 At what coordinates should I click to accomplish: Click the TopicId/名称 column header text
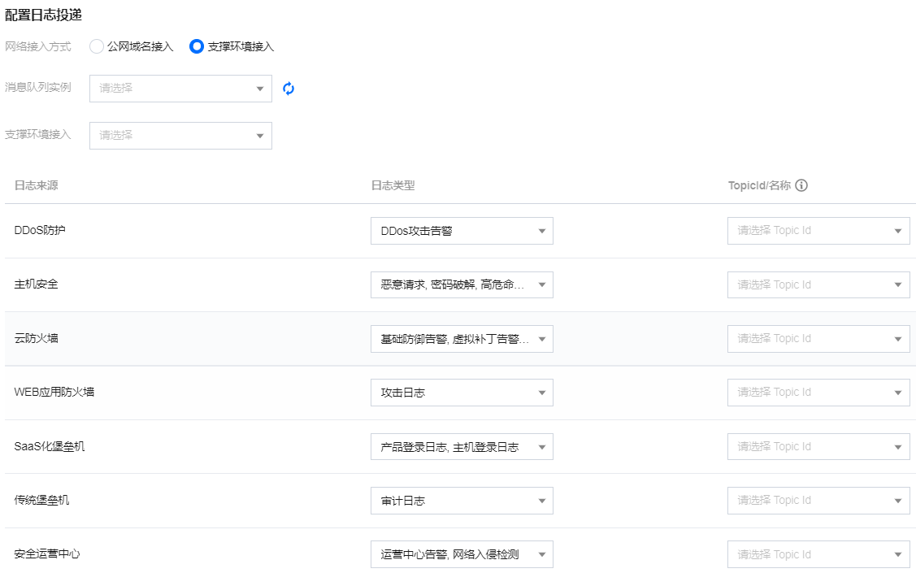tap(759, 186)
